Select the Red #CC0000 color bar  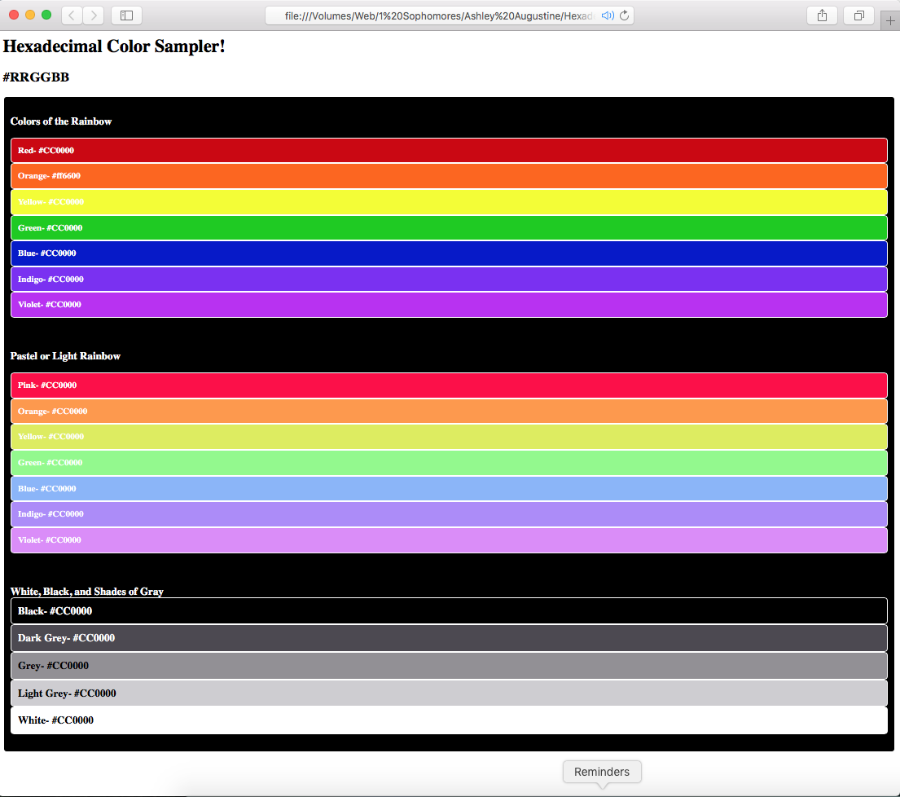[x=448, y=151]
